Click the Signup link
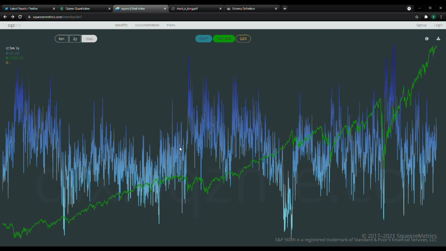This screenshot has height=251, width=446. (421, 25)
